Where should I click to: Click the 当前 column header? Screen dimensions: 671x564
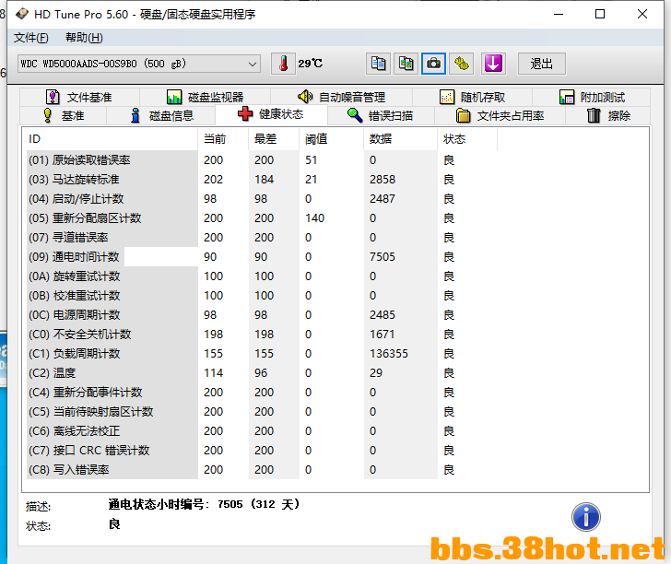click(223, 139)
